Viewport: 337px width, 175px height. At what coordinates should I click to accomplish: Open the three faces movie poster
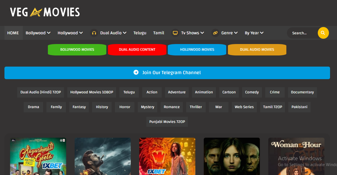tap(232, 156)
